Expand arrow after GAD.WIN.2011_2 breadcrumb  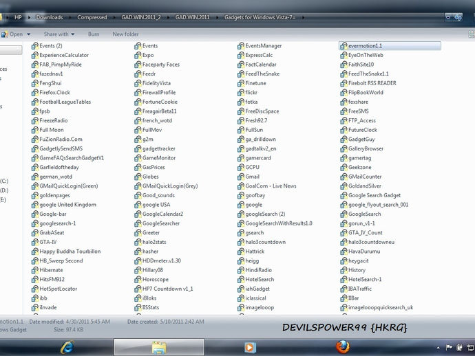pyautogui.click(x=168, y=17)
